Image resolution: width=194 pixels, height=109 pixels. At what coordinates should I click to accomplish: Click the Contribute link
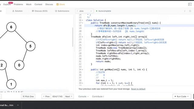click(x=98, y=97)
